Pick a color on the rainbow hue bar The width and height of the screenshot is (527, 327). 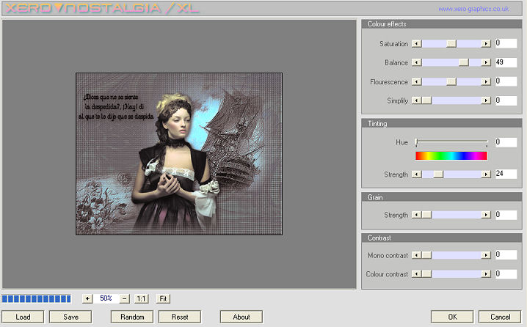point(451,155)
